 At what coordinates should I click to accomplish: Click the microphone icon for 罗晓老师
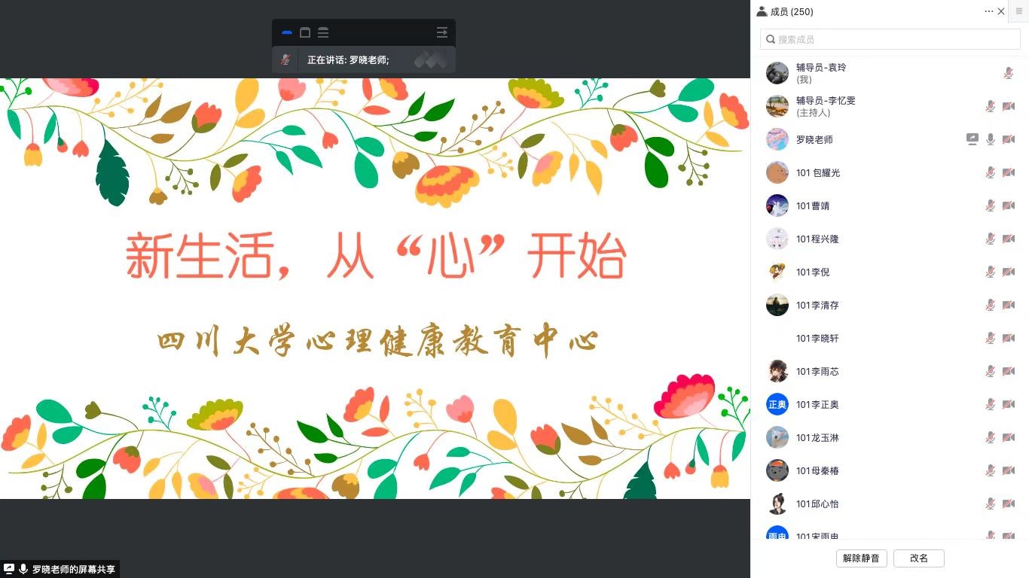(991, 139)
